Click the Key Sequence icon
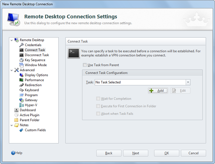 (x=21, y=60)
